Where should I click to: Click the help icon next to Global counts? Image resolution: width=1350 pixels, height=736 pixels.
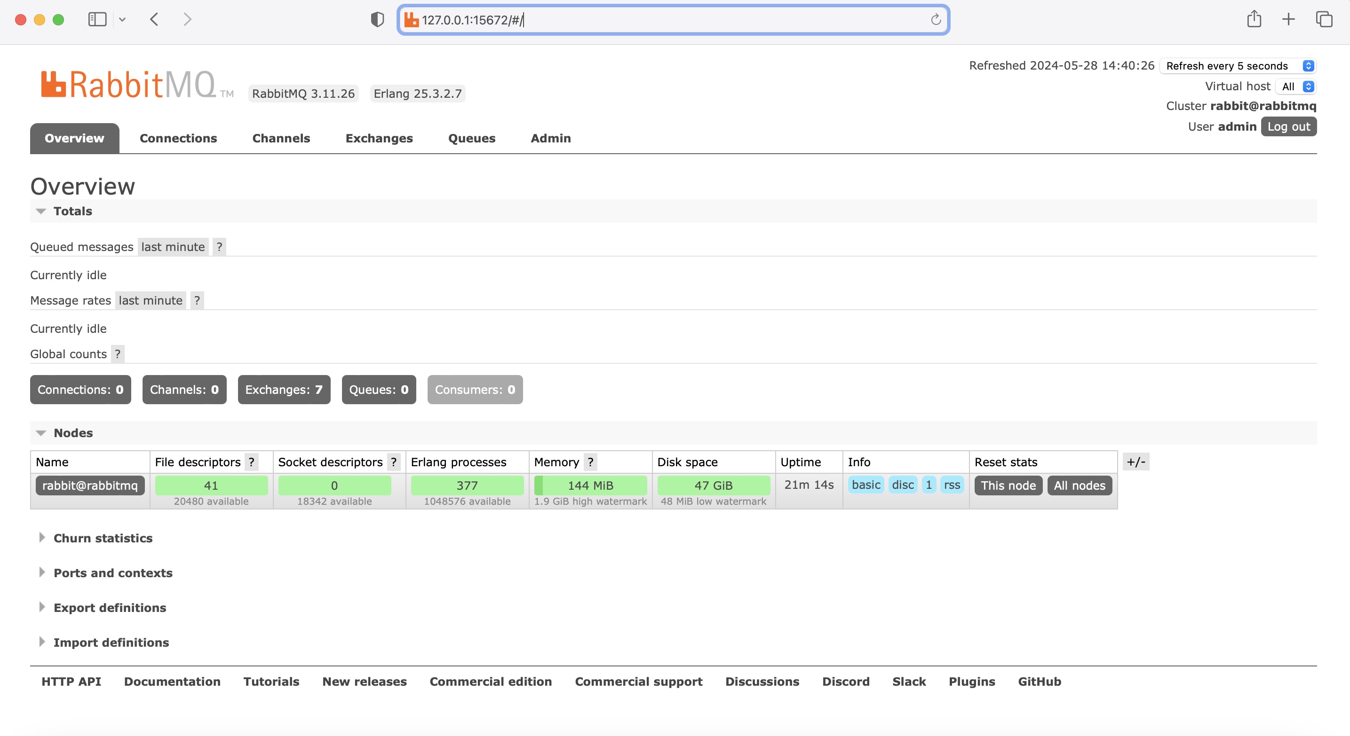118,354
